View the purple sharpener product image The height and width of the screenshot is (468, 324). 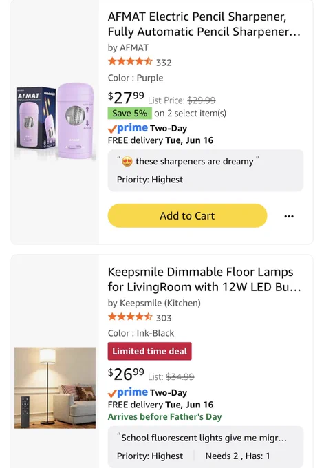click(x=56, y=121)
